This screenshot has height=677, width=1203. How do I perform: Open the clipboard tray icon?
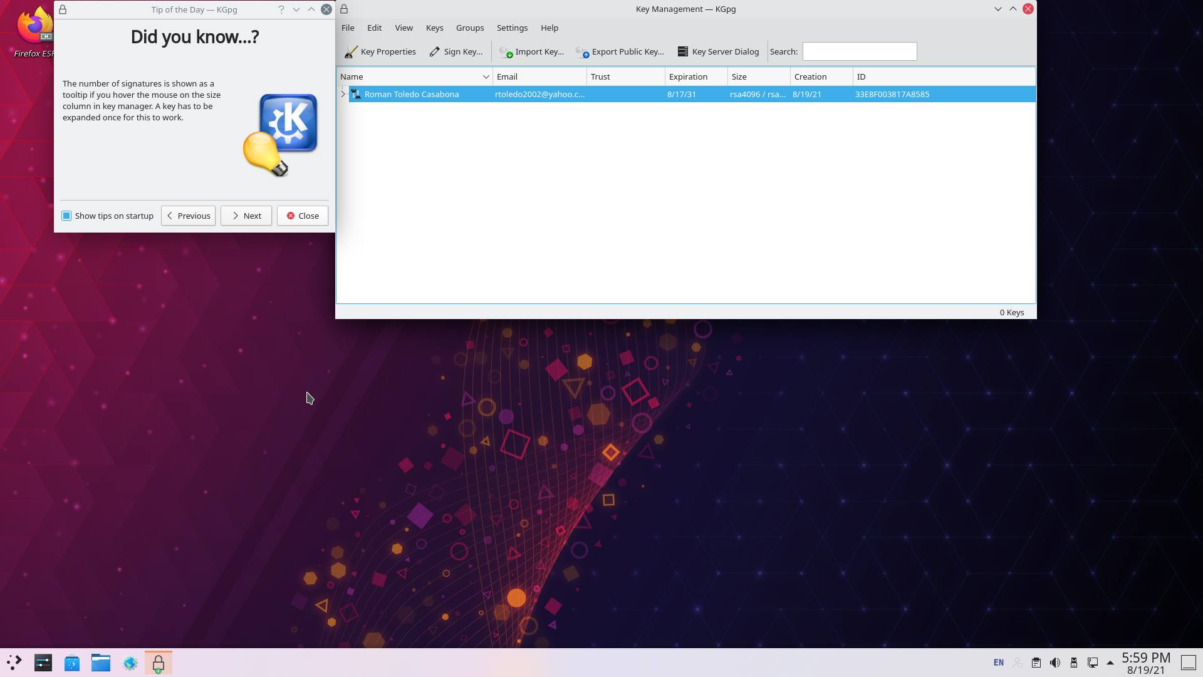[x=1036, y=663]
